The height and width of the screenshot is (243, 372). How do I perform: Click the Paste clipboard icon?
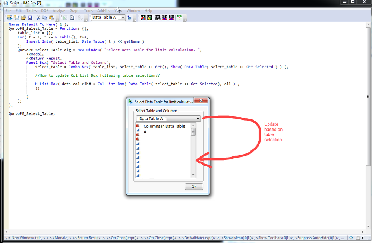[51, 18]
